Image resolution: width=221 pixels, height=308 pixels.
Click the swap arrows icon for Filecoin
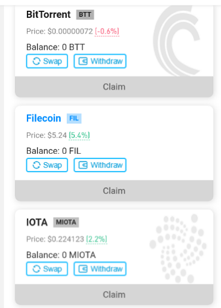[36, 165]
